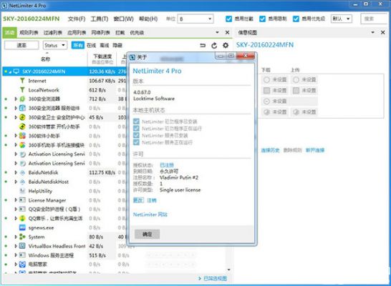Open the NetLimiter 网站 link

pos(150,214)
